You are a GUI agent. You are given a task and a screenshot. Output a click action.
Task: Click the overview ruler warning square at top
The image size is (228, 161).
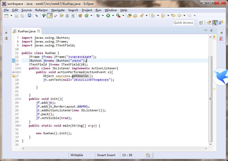click(x=214, y=37)
